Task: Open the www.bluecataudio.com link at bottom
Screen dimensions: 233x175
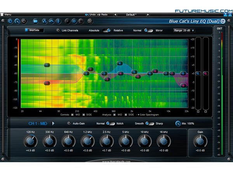Action: point(116,161)
